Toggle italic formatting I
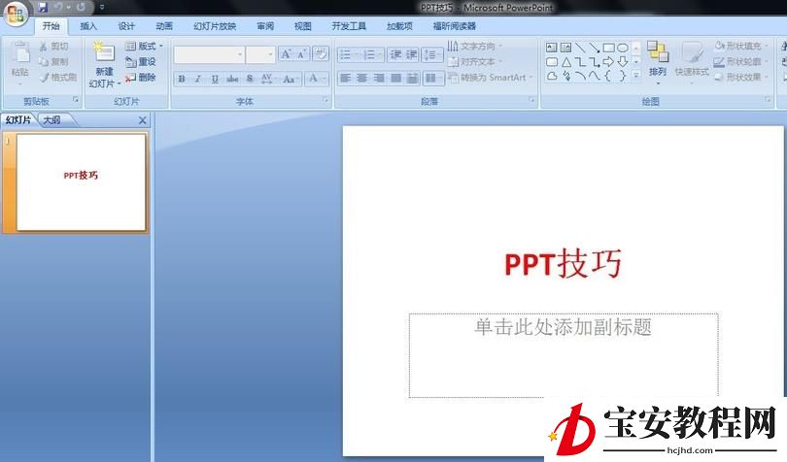Screen dimensions: 787x462 coord(198,79)
